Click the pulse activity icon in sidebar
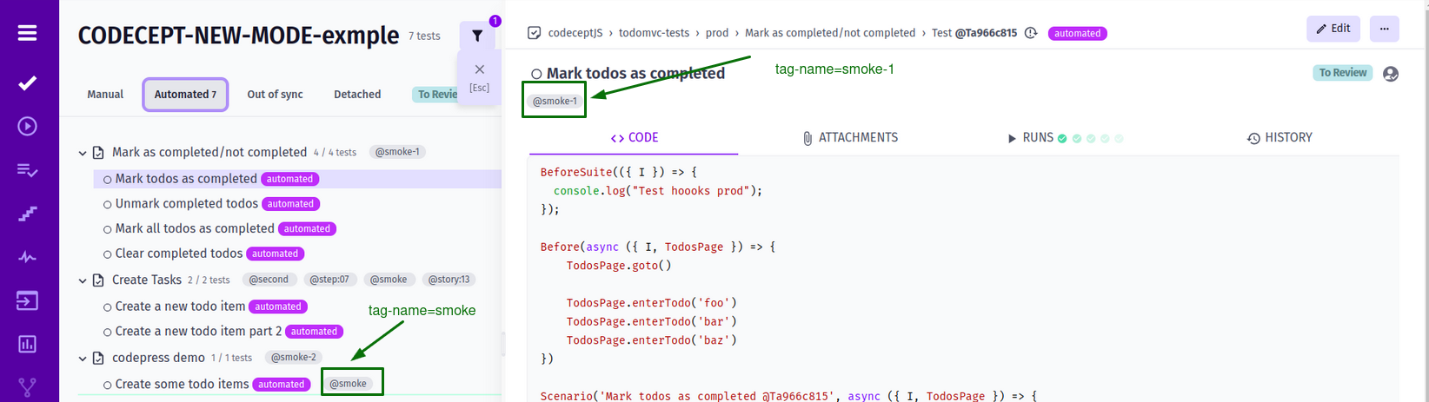 [27, 257]
